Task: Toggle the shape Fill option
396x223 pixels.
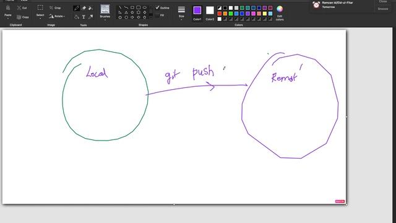Action: click(x=160, y=15)
